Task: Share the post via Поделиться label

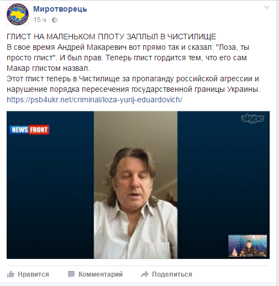Action: coord(172,274)
